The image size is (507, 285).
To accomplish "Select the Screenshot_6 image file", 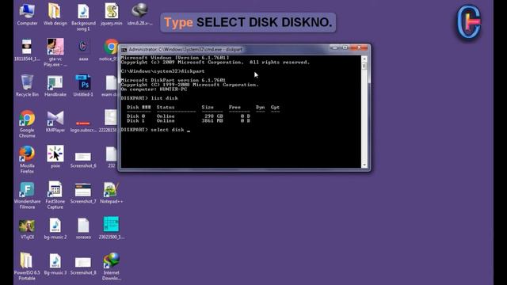I will click(x=83, y=160).
